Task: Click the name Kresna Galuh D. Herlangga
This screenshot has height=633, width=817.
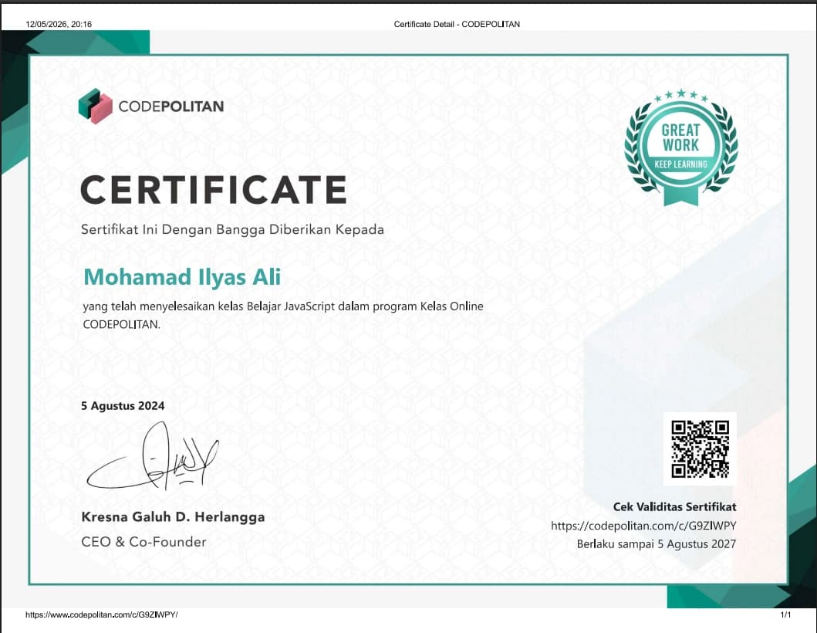Action: (x=173, y=516)
